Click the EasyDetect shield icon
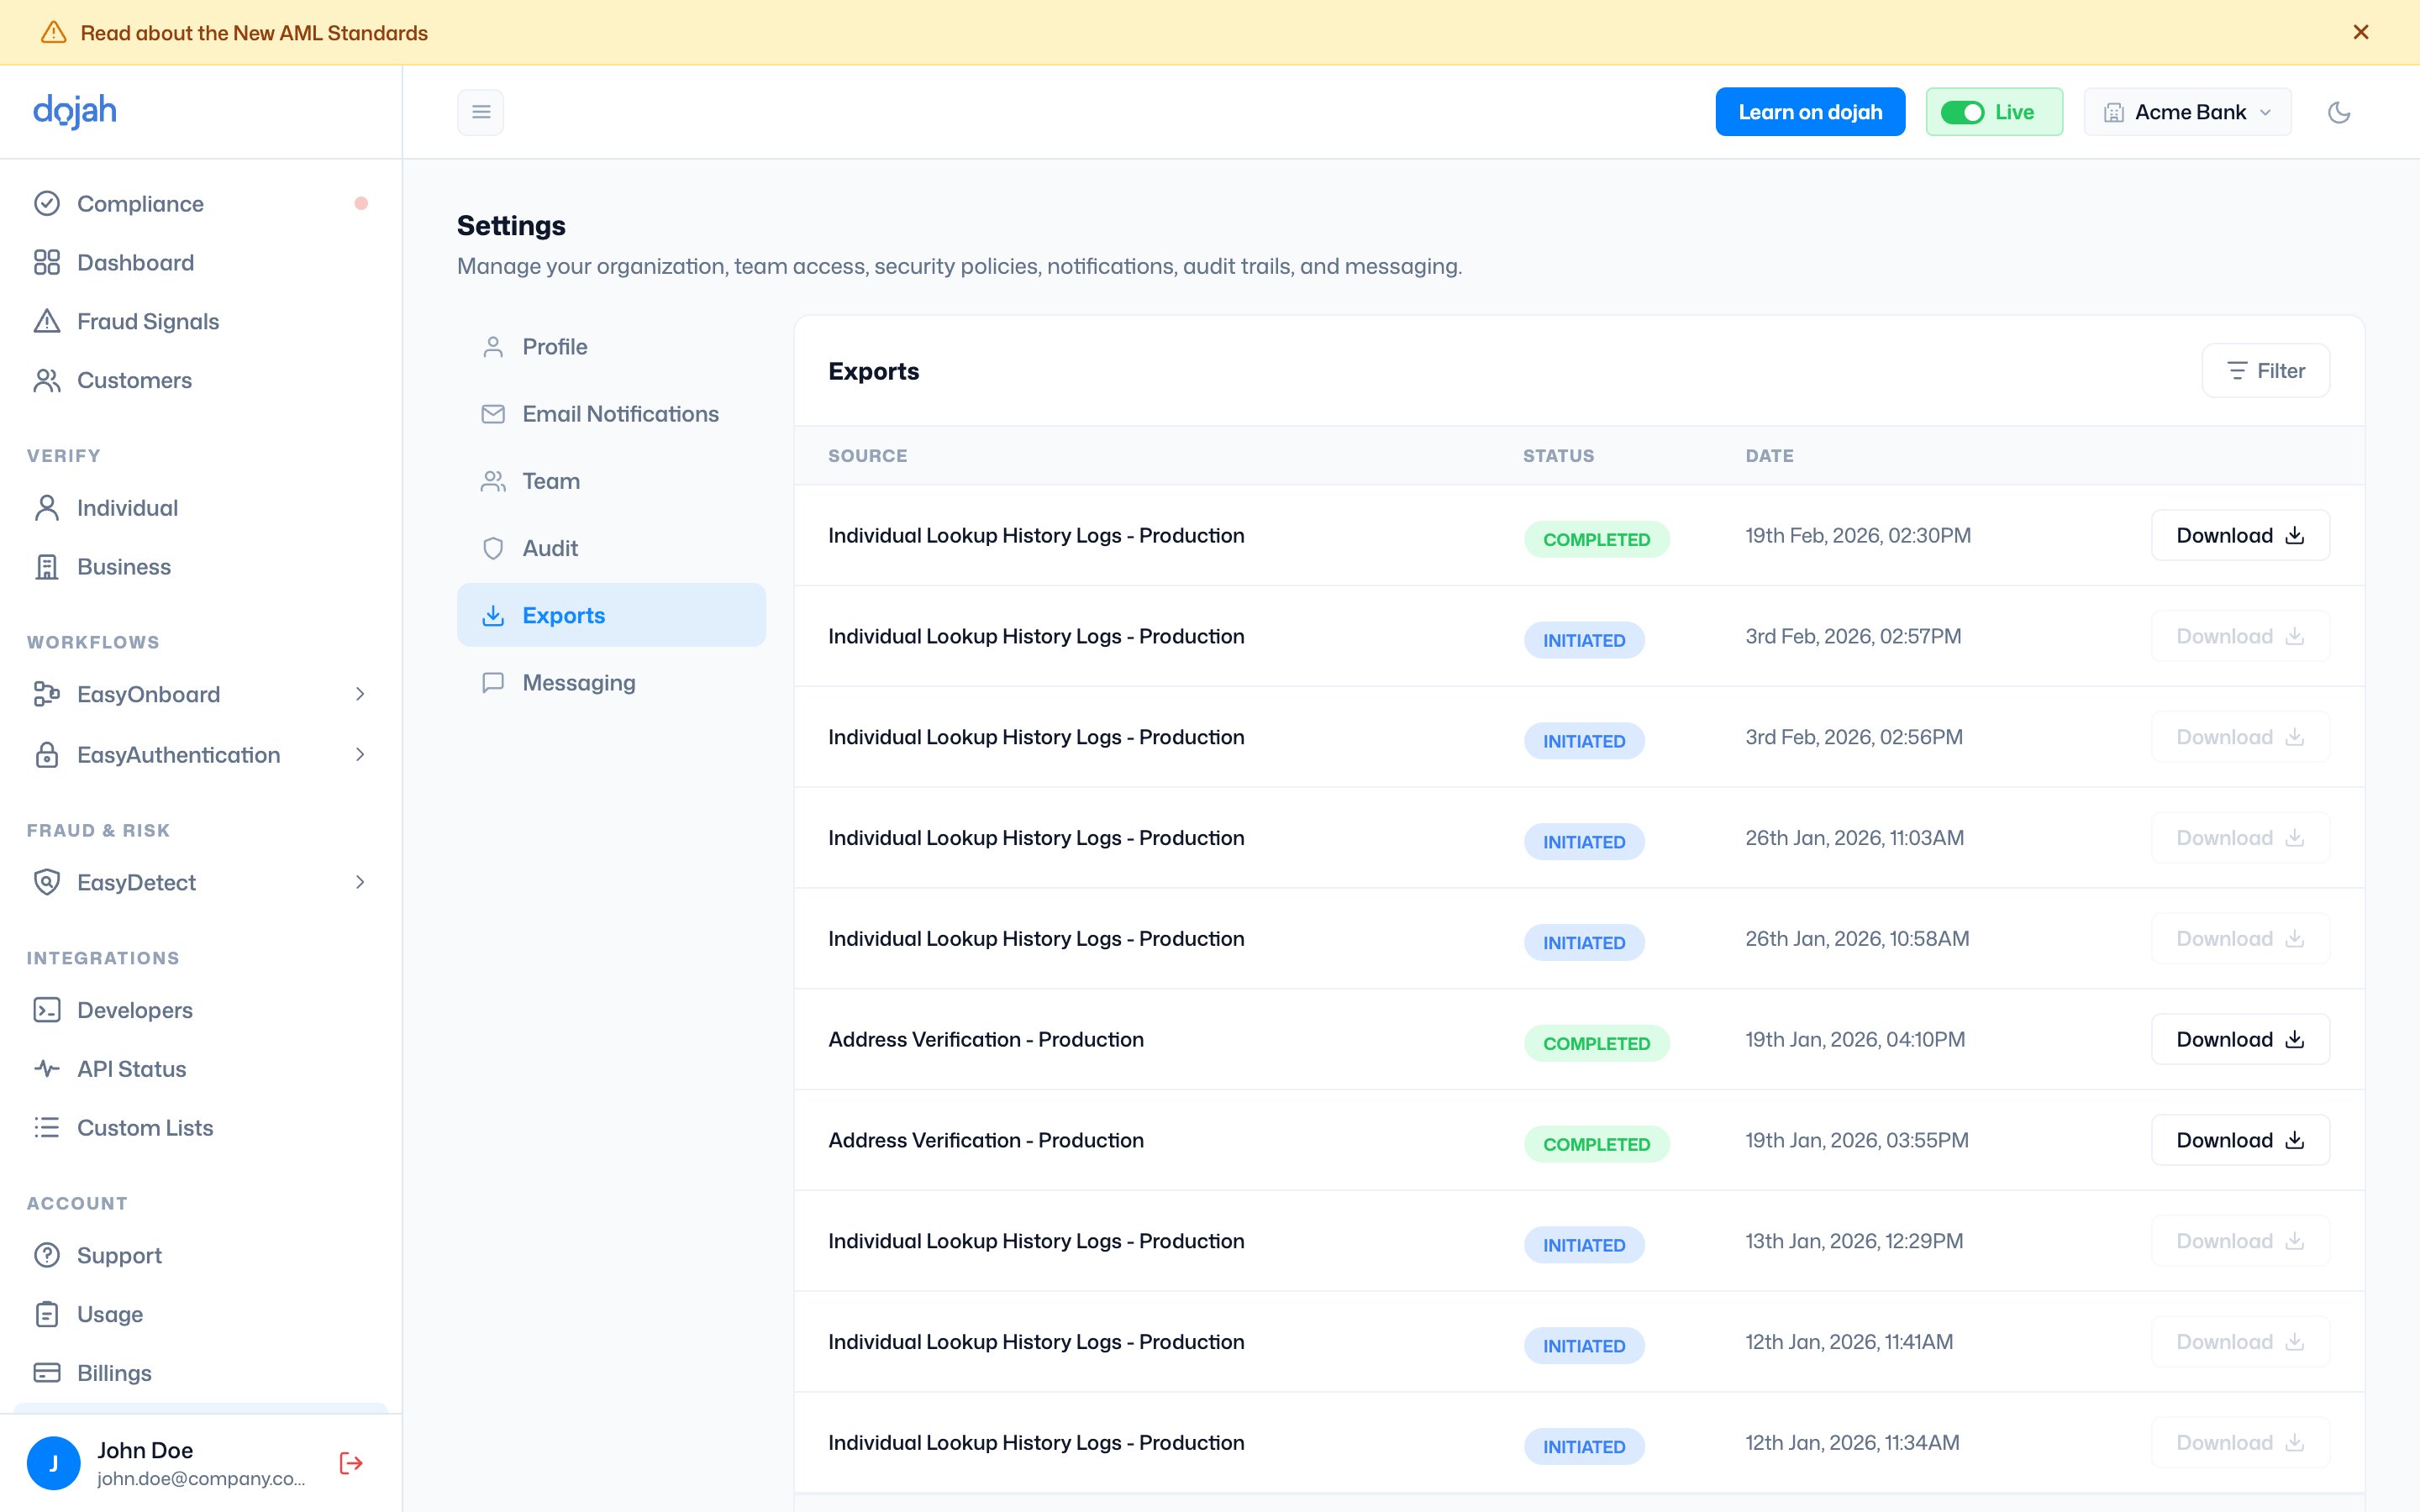This screenshot has width=2420, height=1512. click(47, 882)
